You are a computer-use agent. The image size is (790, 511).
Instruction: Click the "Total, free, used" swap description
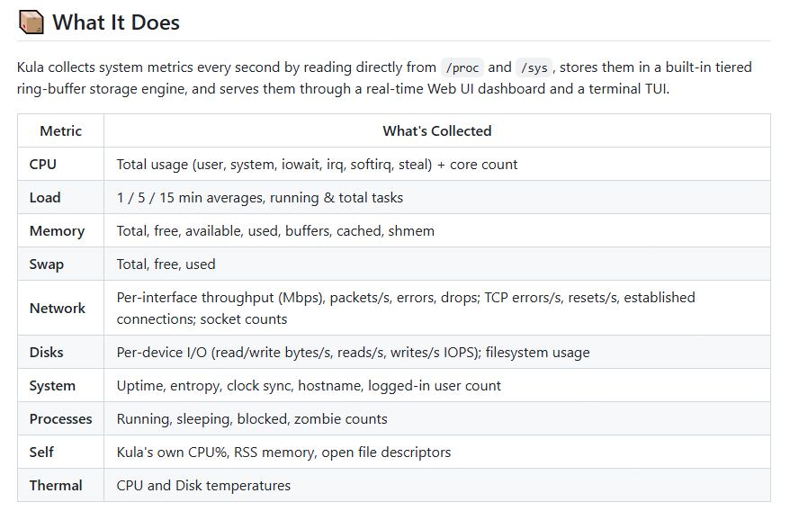[166, 264]
